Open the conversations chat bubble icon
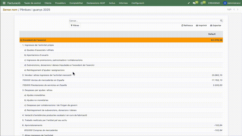The image size is (242, 136). [x=194, y=3]
